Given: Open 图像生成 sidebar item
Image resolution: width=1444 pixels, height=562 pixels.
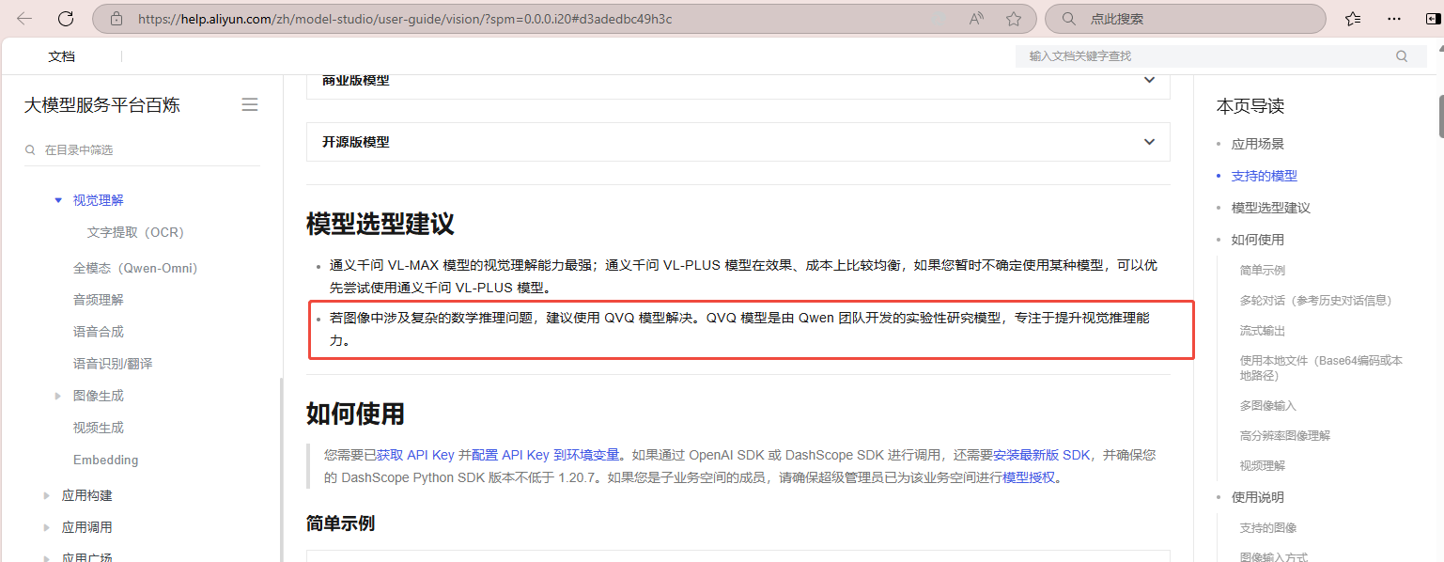Looking at the screenshot, I should coord(99,396).
